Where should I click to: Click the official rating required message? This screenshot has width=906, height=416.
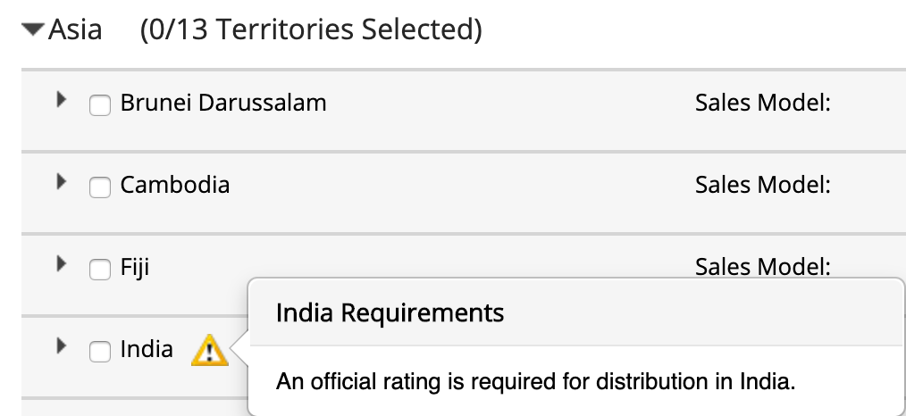(535, 382)
